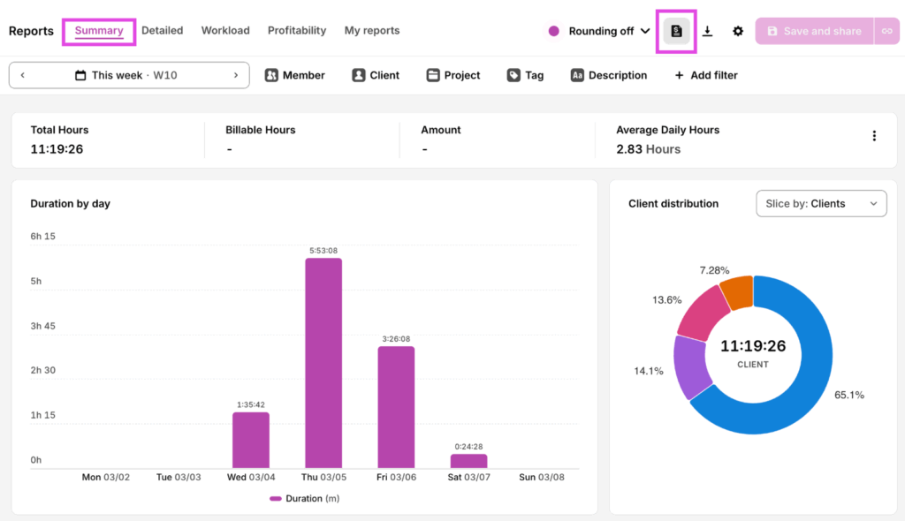Viewport: 905px width, 521px height.
Task: Filter report by Member
Action: [x=294, y=75]
